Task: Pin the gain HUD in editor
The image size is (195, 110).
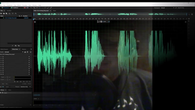Action: click(109, 22)
